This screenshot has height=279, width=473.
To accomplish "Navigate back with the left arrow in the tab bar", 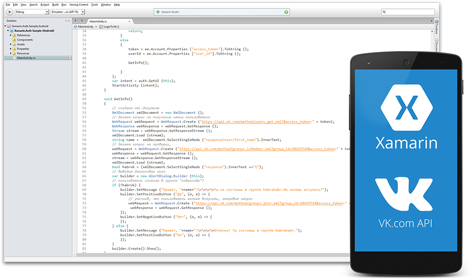I will point(76,21).
